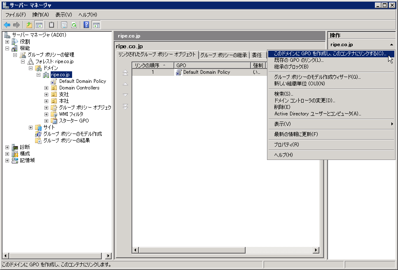
Task: Click the 本社 OU folder icon
Action: click(x=54, y=101)
